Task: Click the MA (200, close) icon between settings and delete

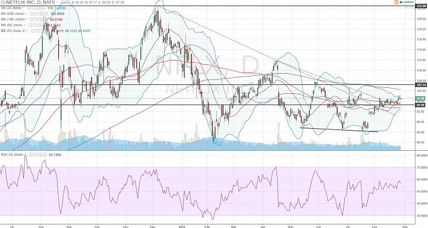Action: 42,14
